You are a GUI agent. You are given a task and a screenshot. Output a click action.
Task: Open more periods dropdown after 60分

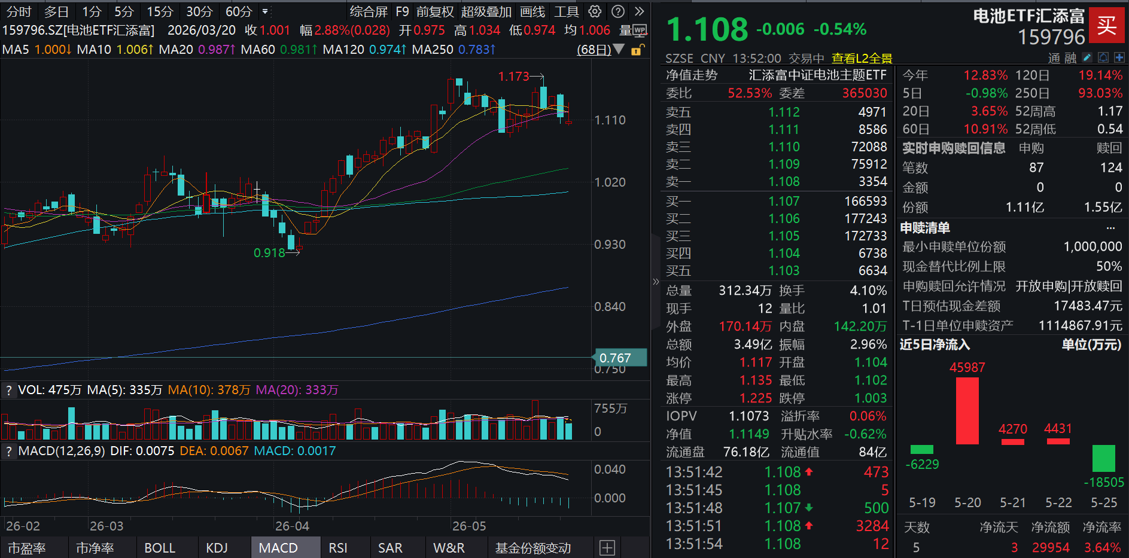[265, 11]
